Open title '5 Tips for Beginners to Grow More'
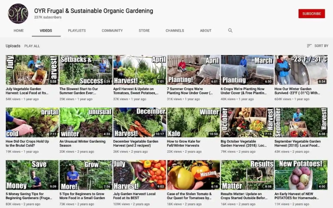This screenshot has height=208, width=333. tap(82, 196)
